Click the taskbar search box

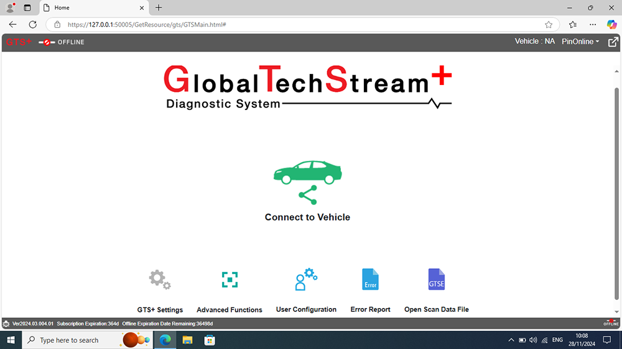87,340
